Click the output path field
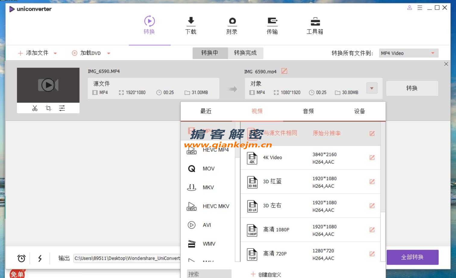The image size is (456, 278). click(127, 258)
